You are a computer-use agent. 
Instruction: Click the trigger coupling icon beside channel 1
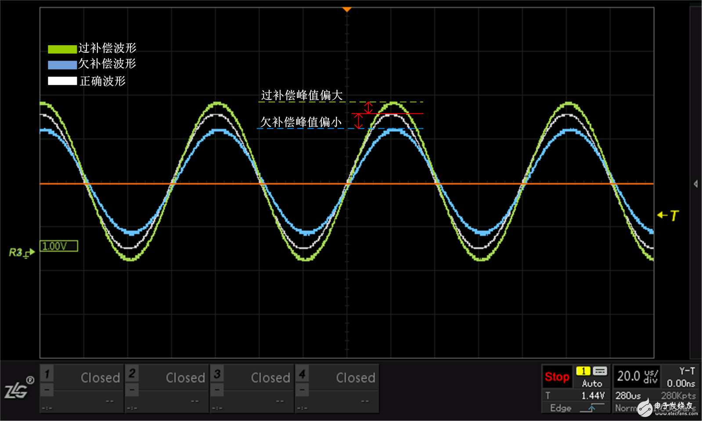600,371
